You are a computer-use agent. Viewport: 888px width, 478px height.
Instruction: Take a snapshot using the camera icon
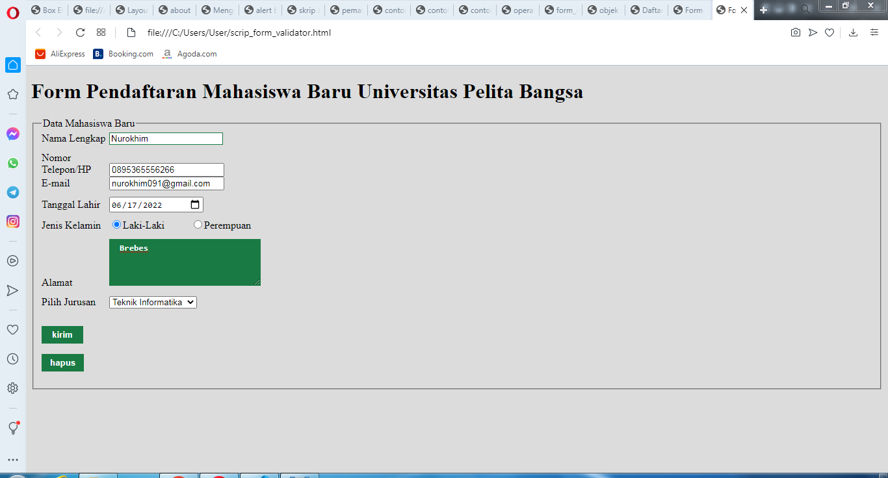coord(796,32)
